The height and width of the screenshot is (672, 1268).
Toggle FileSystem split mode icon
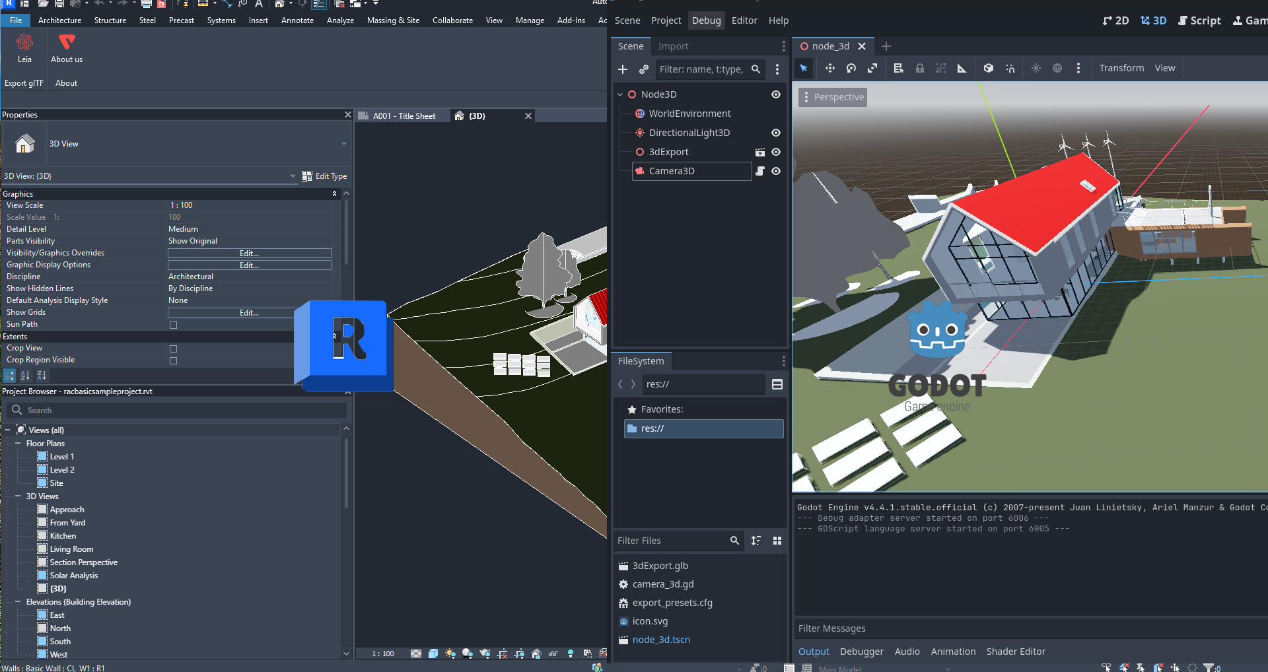click(x=777, y=384)
